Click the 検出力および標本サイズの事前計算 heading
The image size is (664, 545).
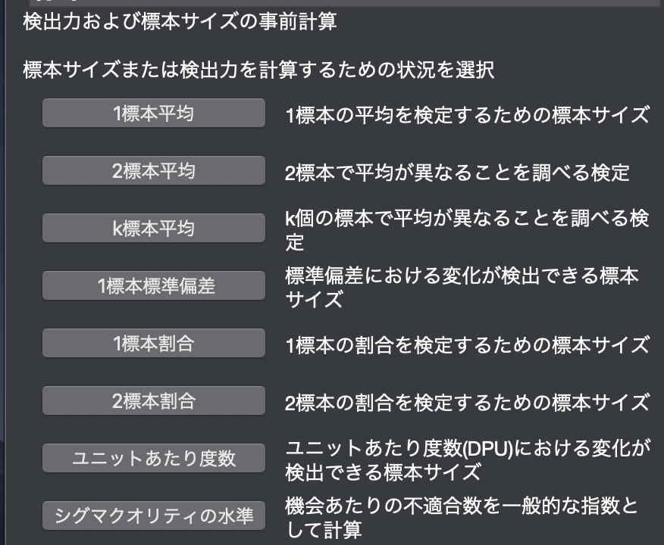[180, 22]
